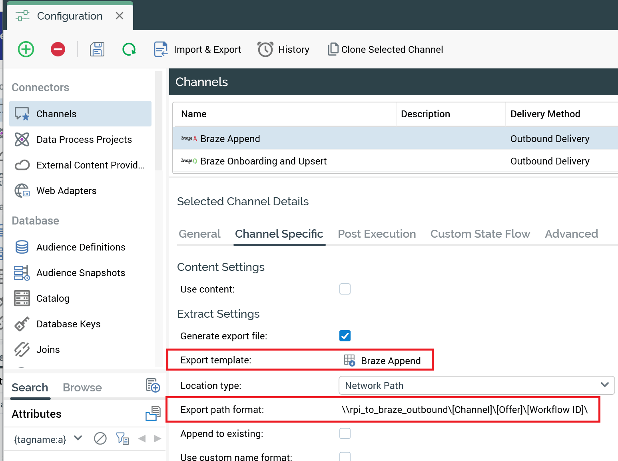Click Clone Selected Channel button
The height and width of the screenshot is (461, 618).
386,49
